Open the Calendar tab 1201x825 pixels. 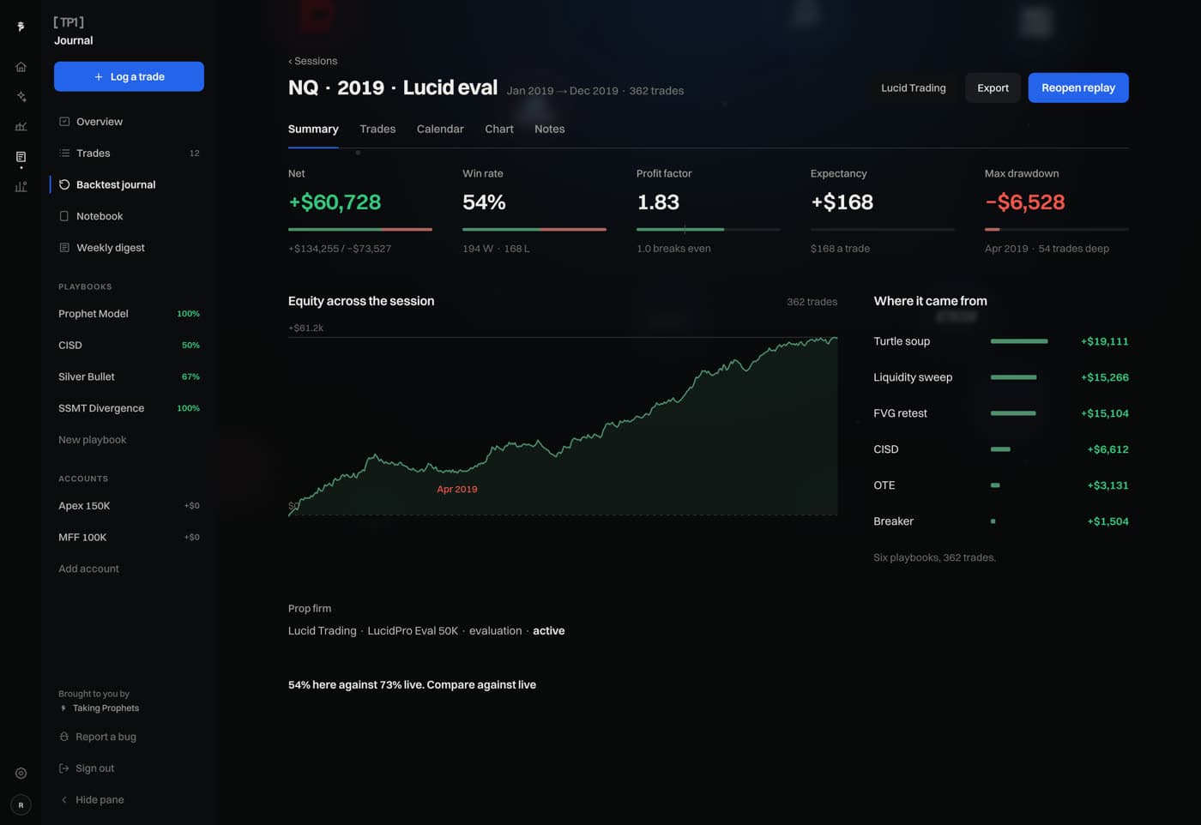point(440,129)
